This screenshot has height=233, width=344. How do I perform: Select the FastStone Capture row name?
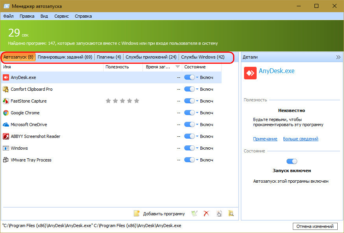[28, 101]
